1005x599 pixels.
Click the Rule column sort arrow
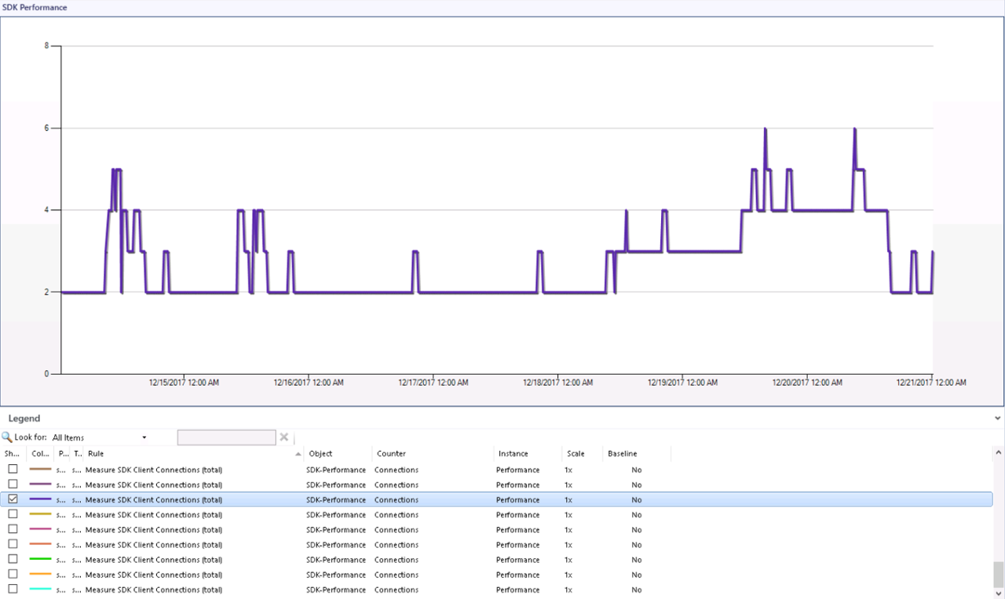click(x=298, y=454)
